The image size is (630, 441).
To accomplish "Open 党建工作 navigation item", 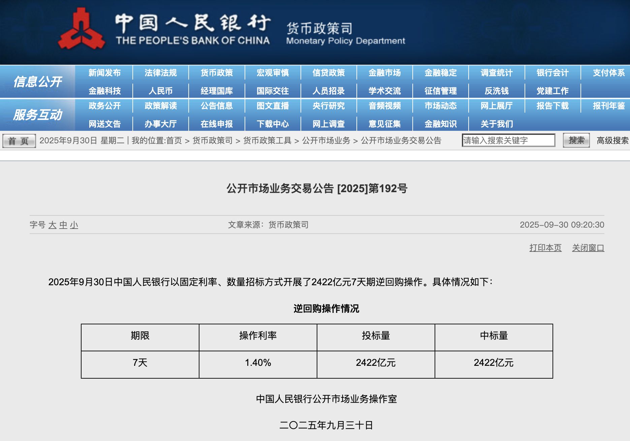I will point(553,91).
